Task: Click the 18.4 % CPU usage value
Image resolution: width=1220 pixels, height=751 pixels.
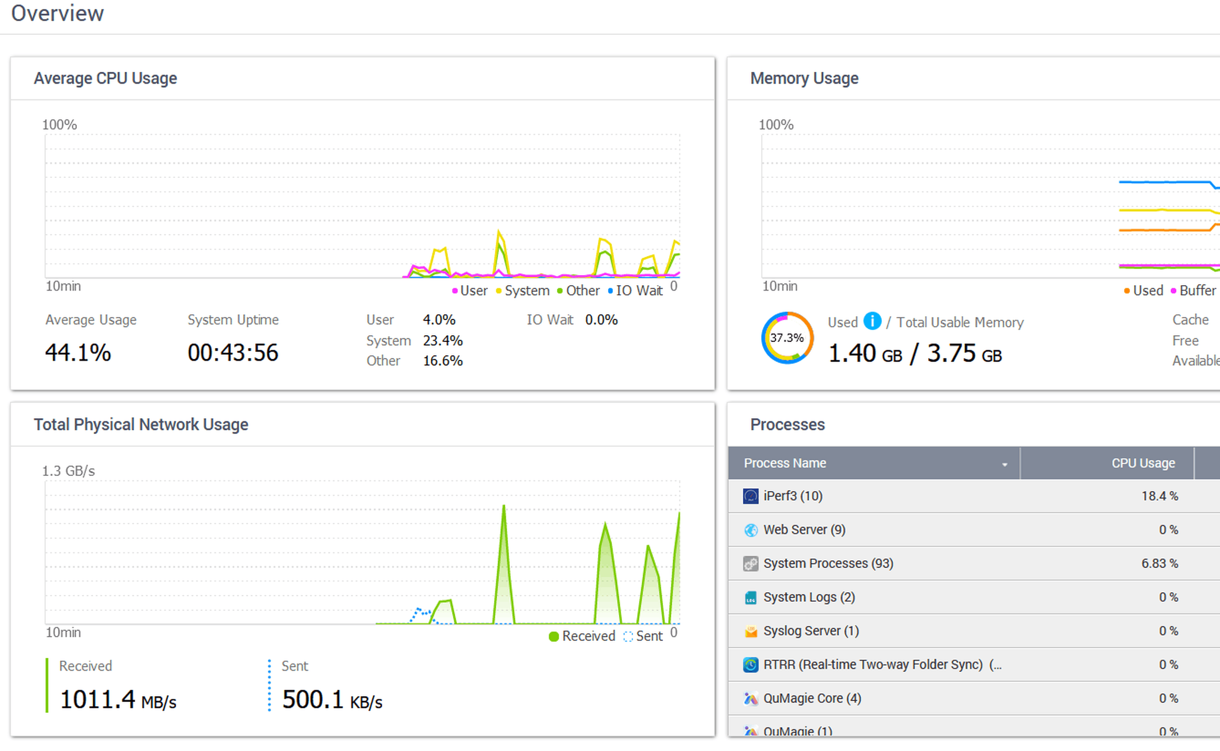Action: (1159, 496)
